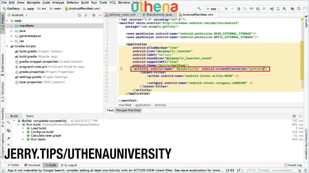
Task: Open the File menu
Action: pyautogui.click(x=4, y=2)
